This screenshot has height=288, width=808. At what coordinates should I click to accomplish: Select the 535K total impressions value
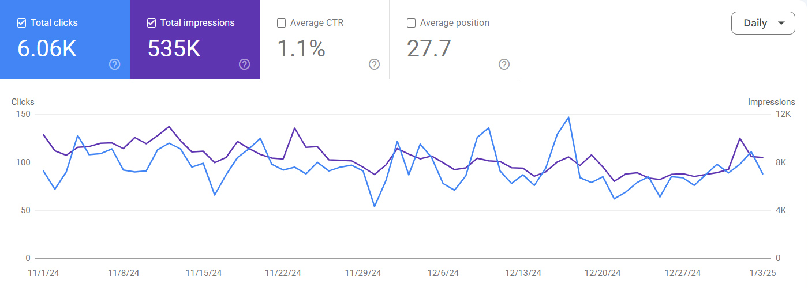[174, 48]
